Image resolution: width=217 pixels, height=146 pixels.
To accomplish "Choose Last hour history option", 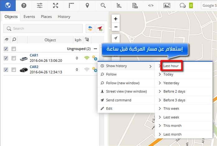I will tap(184, 66).
